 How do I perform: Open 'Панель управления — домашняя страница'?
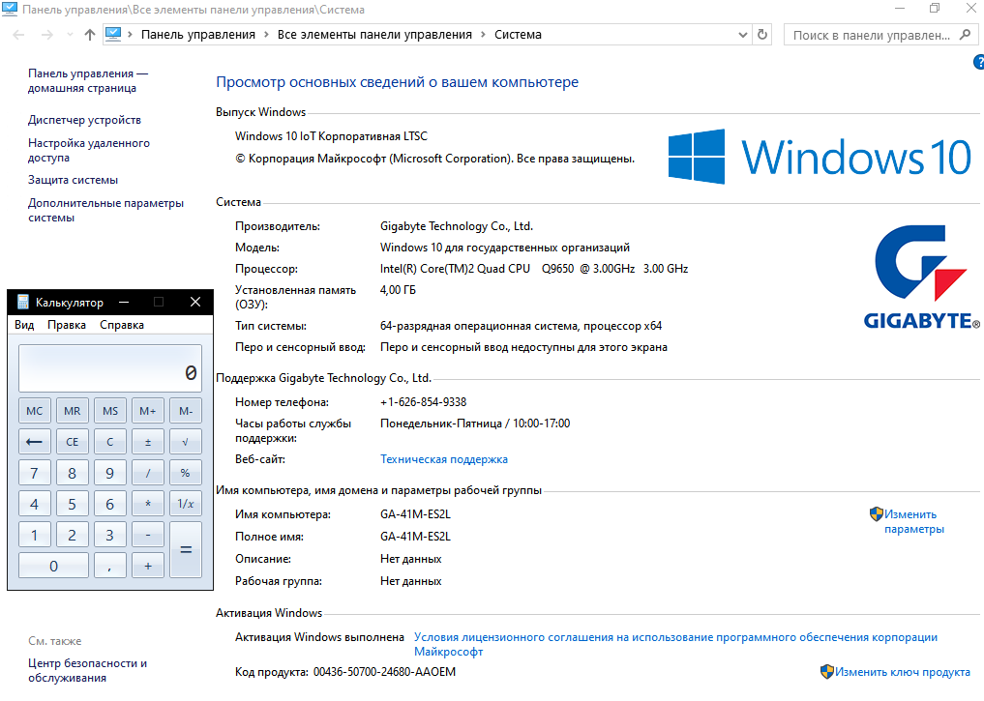point(88,81)
